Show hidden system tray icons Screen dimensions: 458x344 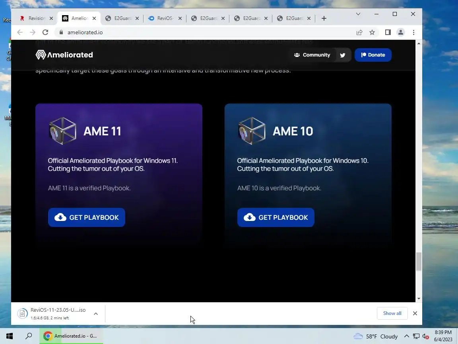[407, 336]
